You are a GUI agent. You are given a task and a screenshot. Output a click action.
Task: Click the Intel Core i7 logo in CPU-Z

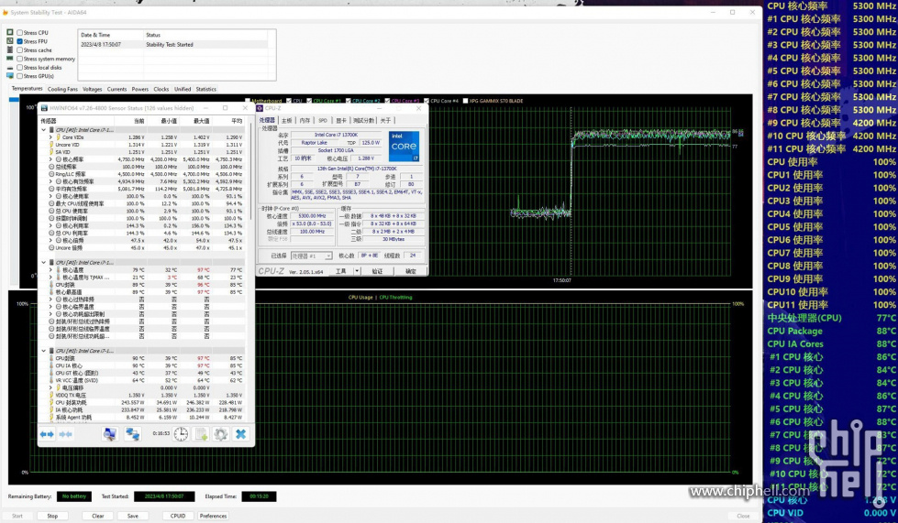pyautogui.click(x=404, y=147)
